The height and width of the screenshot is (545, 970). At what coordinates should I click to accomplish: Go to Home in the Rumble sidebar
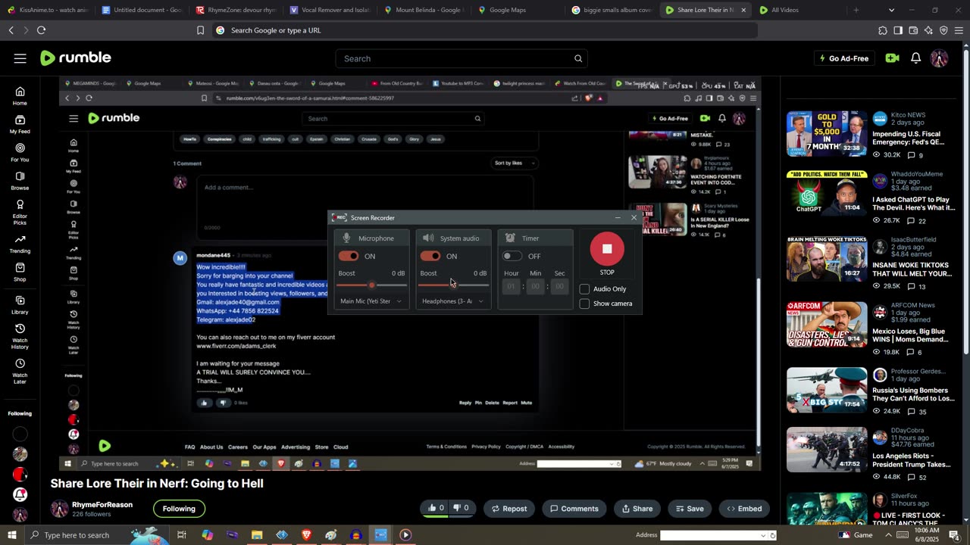click(20, 96)
